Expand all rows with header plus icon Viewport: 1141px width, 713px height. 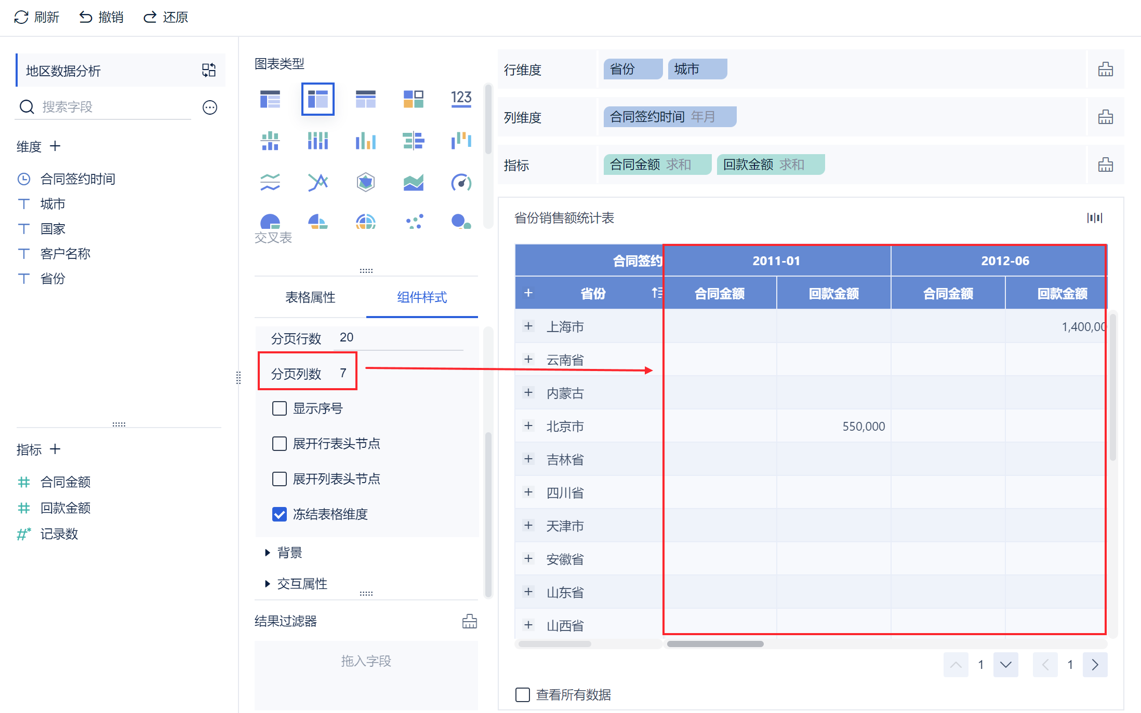tap(528, 293)
